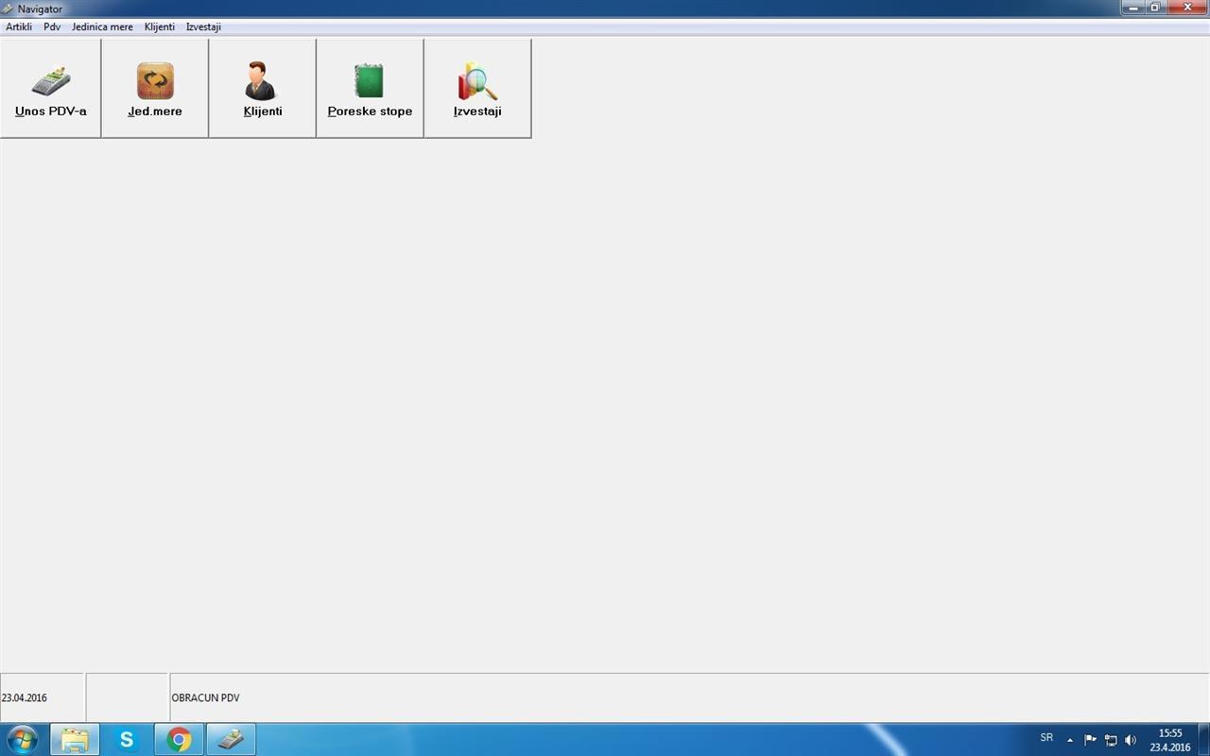Image resolution: width=1210 pixels, height=756 pixels.
Task: Open the Artikli menu
Action: pyautogui.click(x=19, y=27)
